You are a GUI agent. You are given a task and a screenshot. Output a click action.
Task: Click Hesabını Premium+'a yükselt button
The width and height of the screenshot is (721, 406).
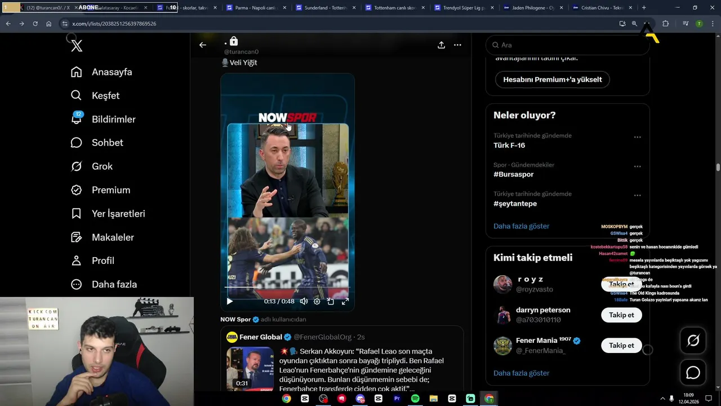553,80
